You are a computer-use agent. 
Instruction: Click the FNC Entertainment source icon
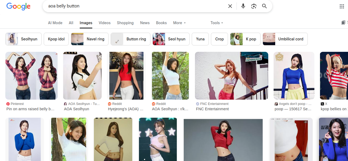coord(198,104)
